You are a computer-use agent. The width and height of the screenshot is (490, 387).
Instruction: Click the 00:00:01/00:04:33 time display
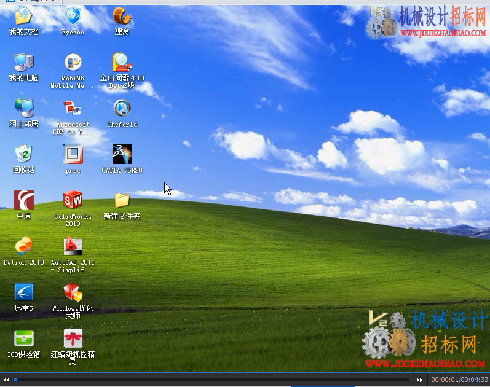459,380
